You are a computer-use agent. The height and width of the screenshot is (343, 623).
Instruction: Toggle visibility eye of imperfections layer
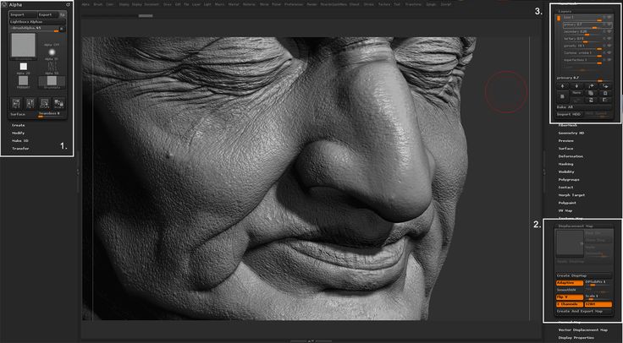609,60
